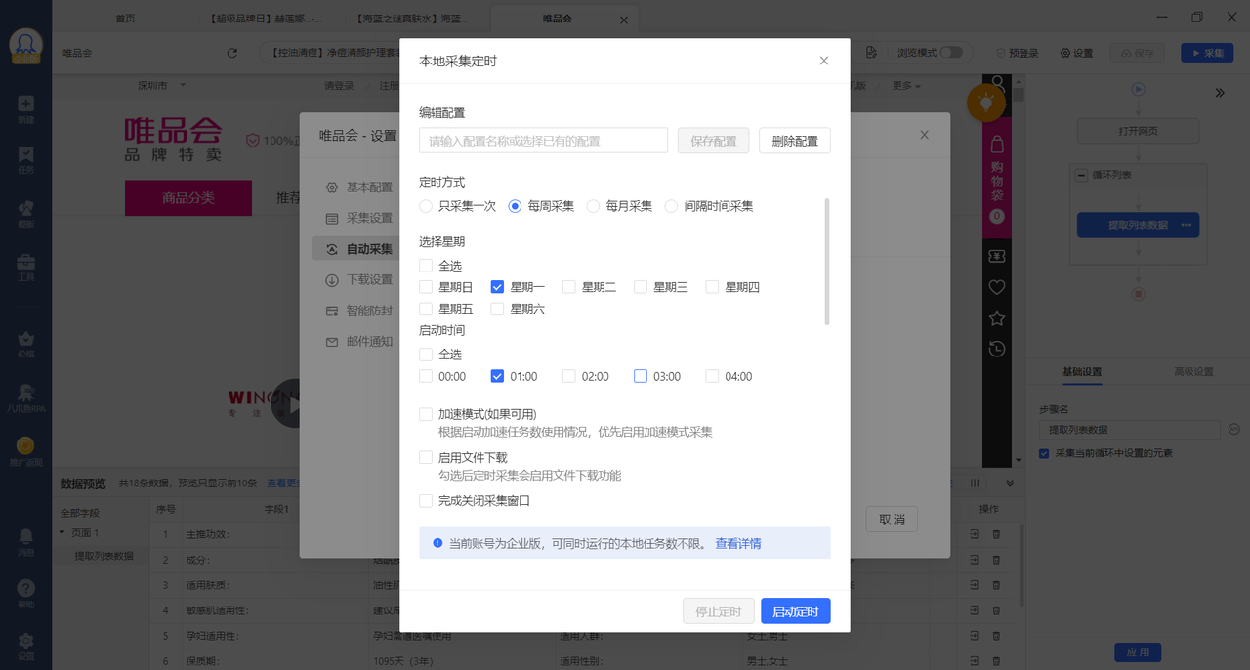The width and height of the screenshot is (1250, 670).
Task: Check 全选 under 选择星期
Action: point(426,266)
